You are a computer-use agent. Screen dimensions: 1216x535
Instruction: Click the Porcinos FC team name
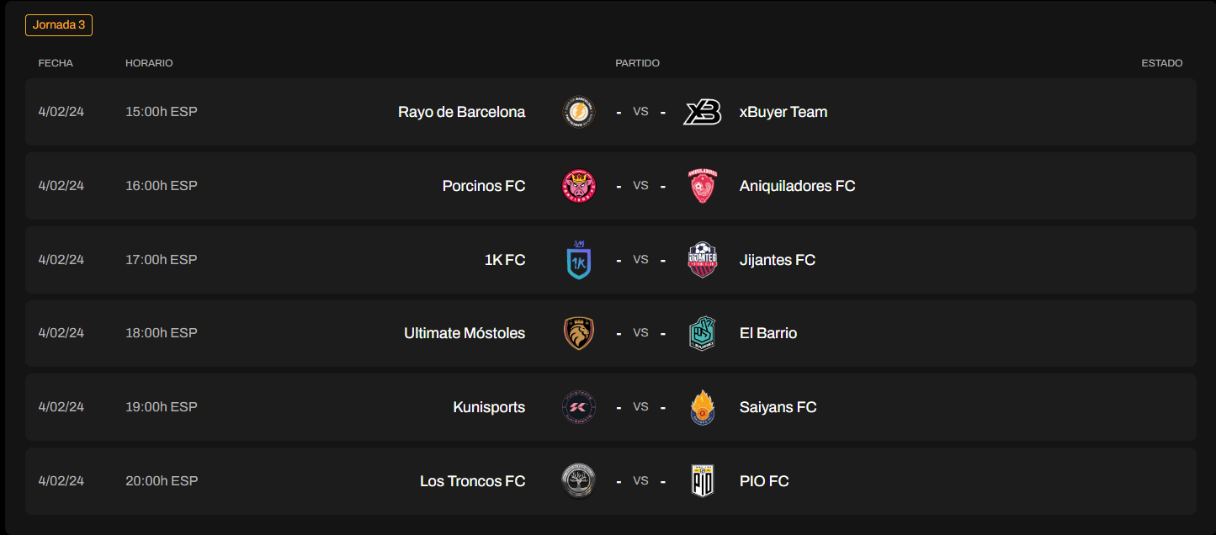(483, 185)
